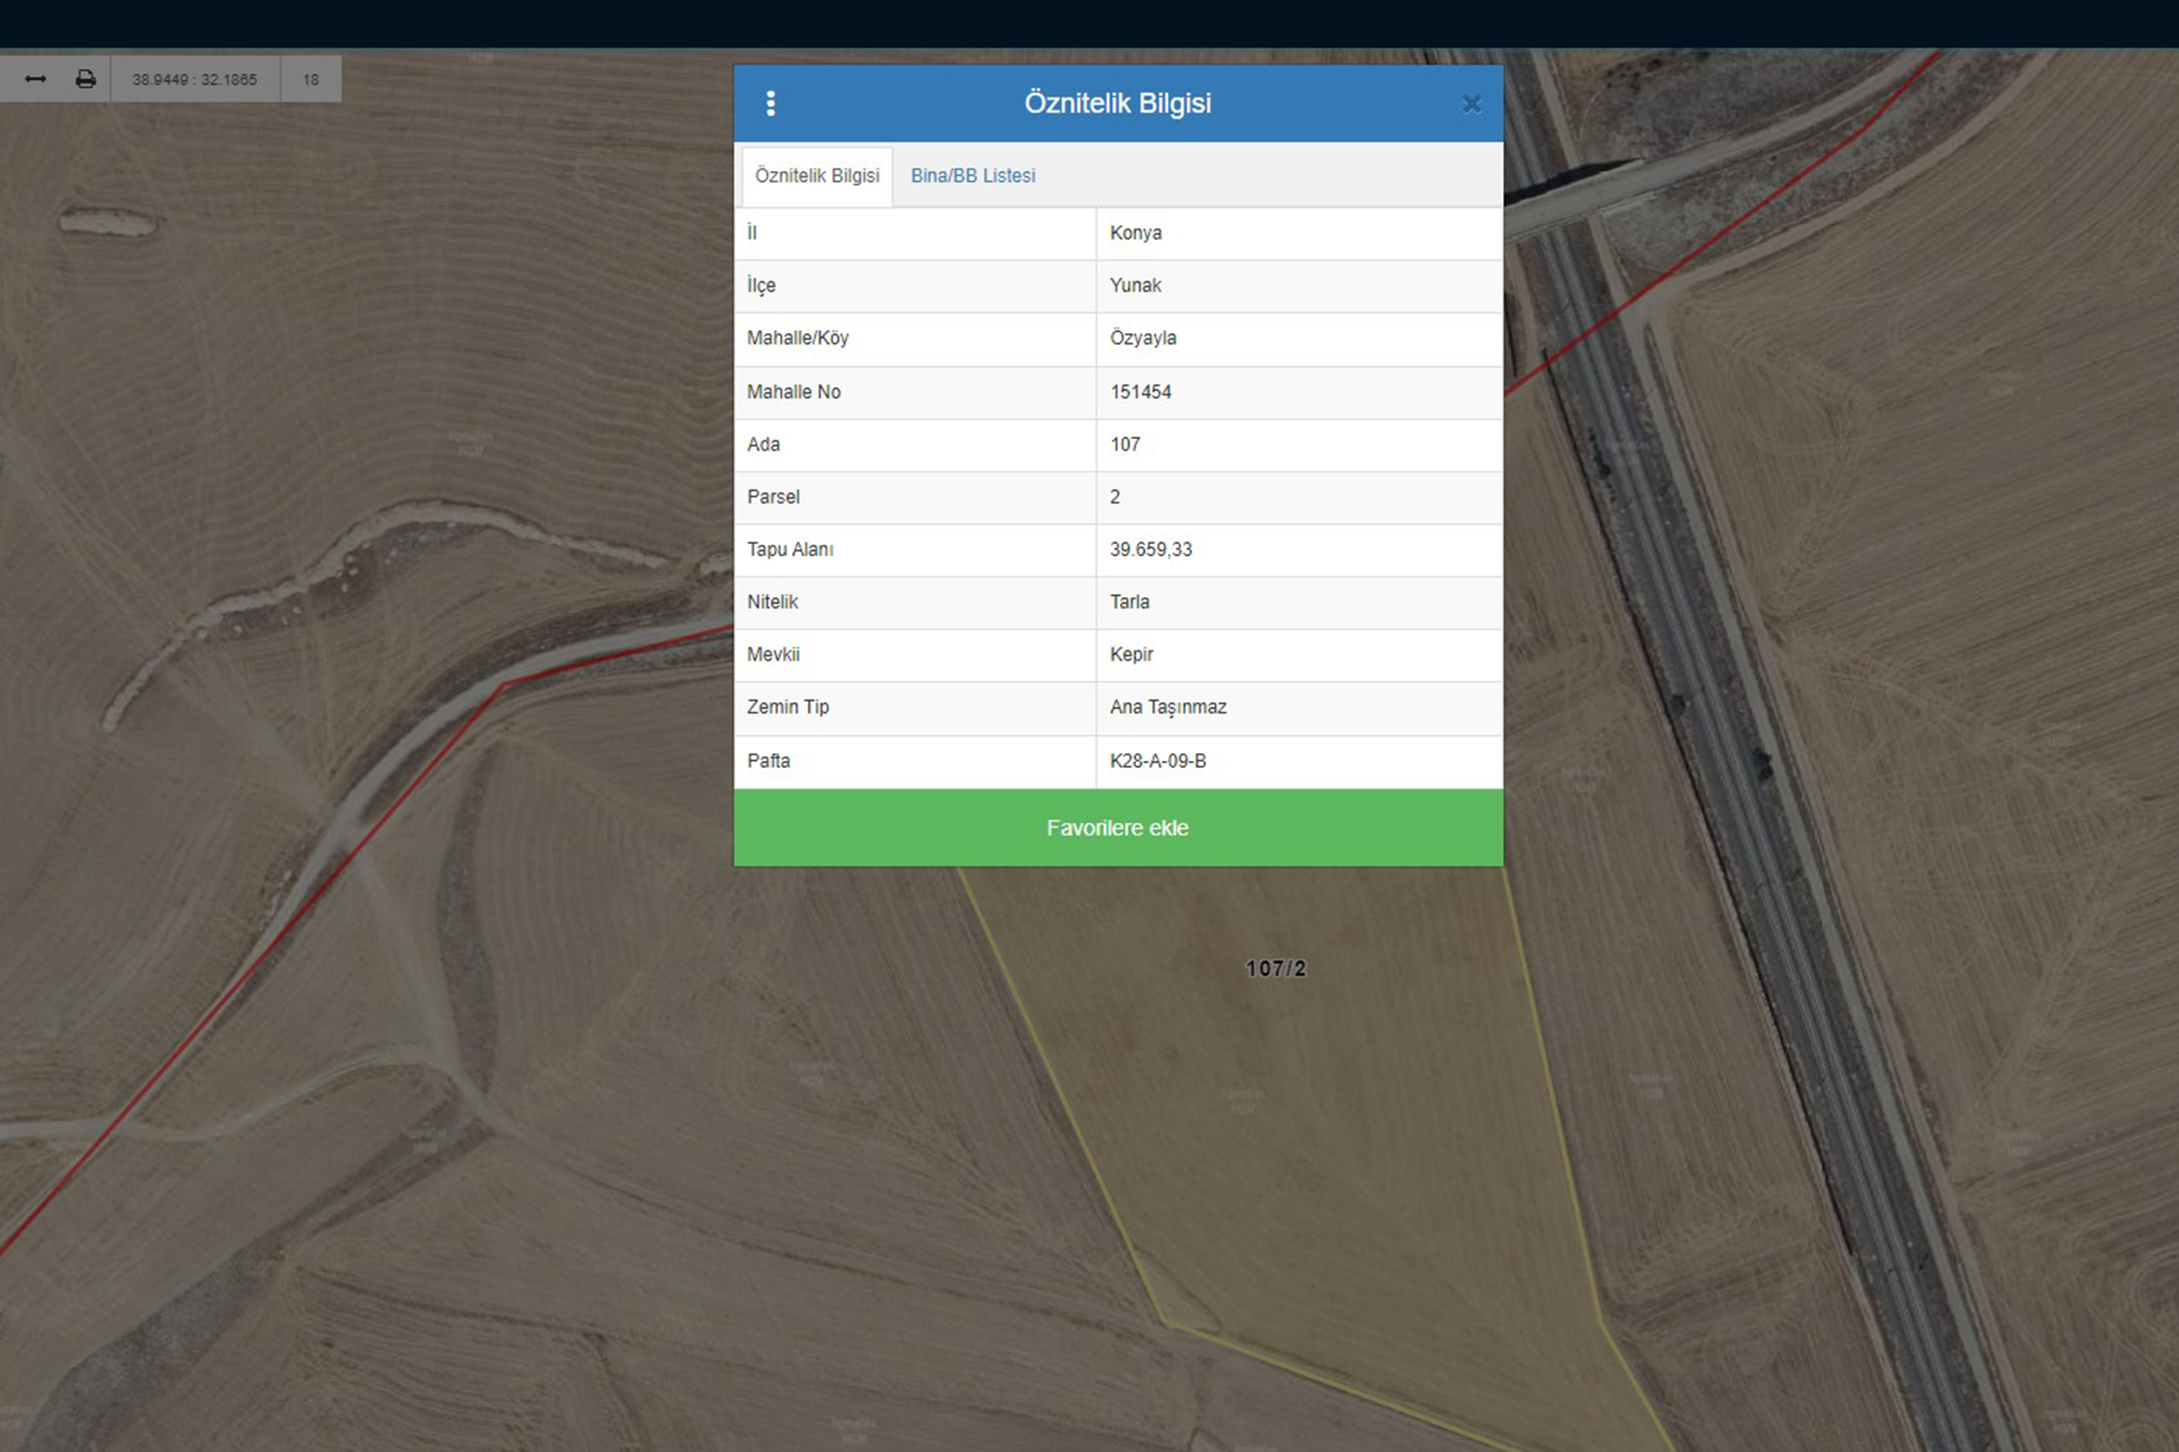Click the 107/2 parcel label on map

1275,968
